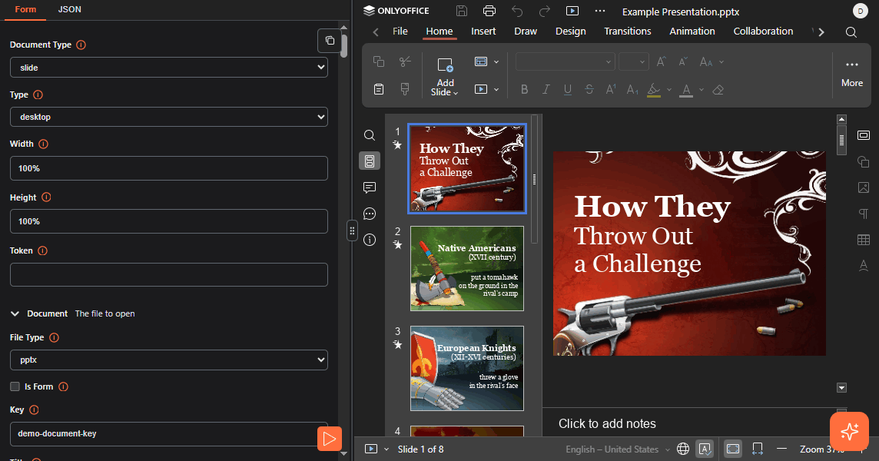Select the Native Americans slide thumbnail

pos(467,268)
